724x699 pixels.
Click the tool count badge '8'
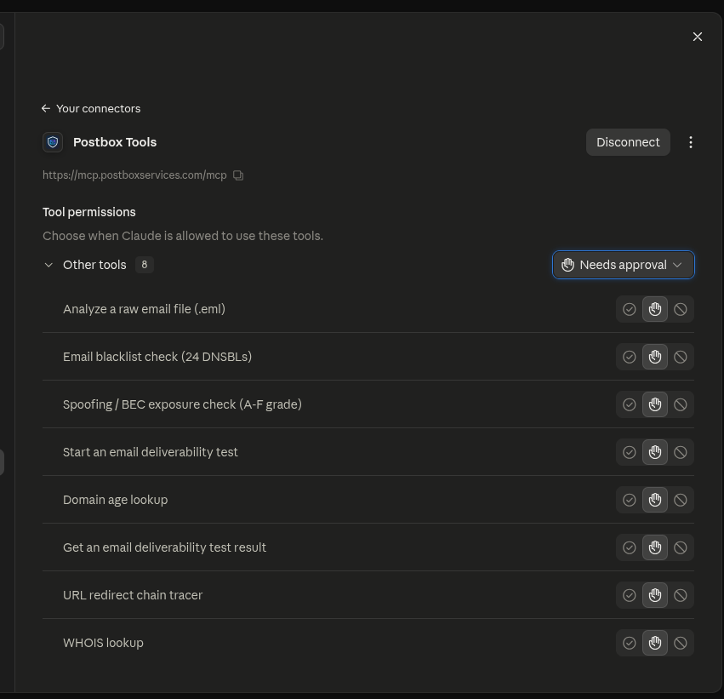(145, 265)
